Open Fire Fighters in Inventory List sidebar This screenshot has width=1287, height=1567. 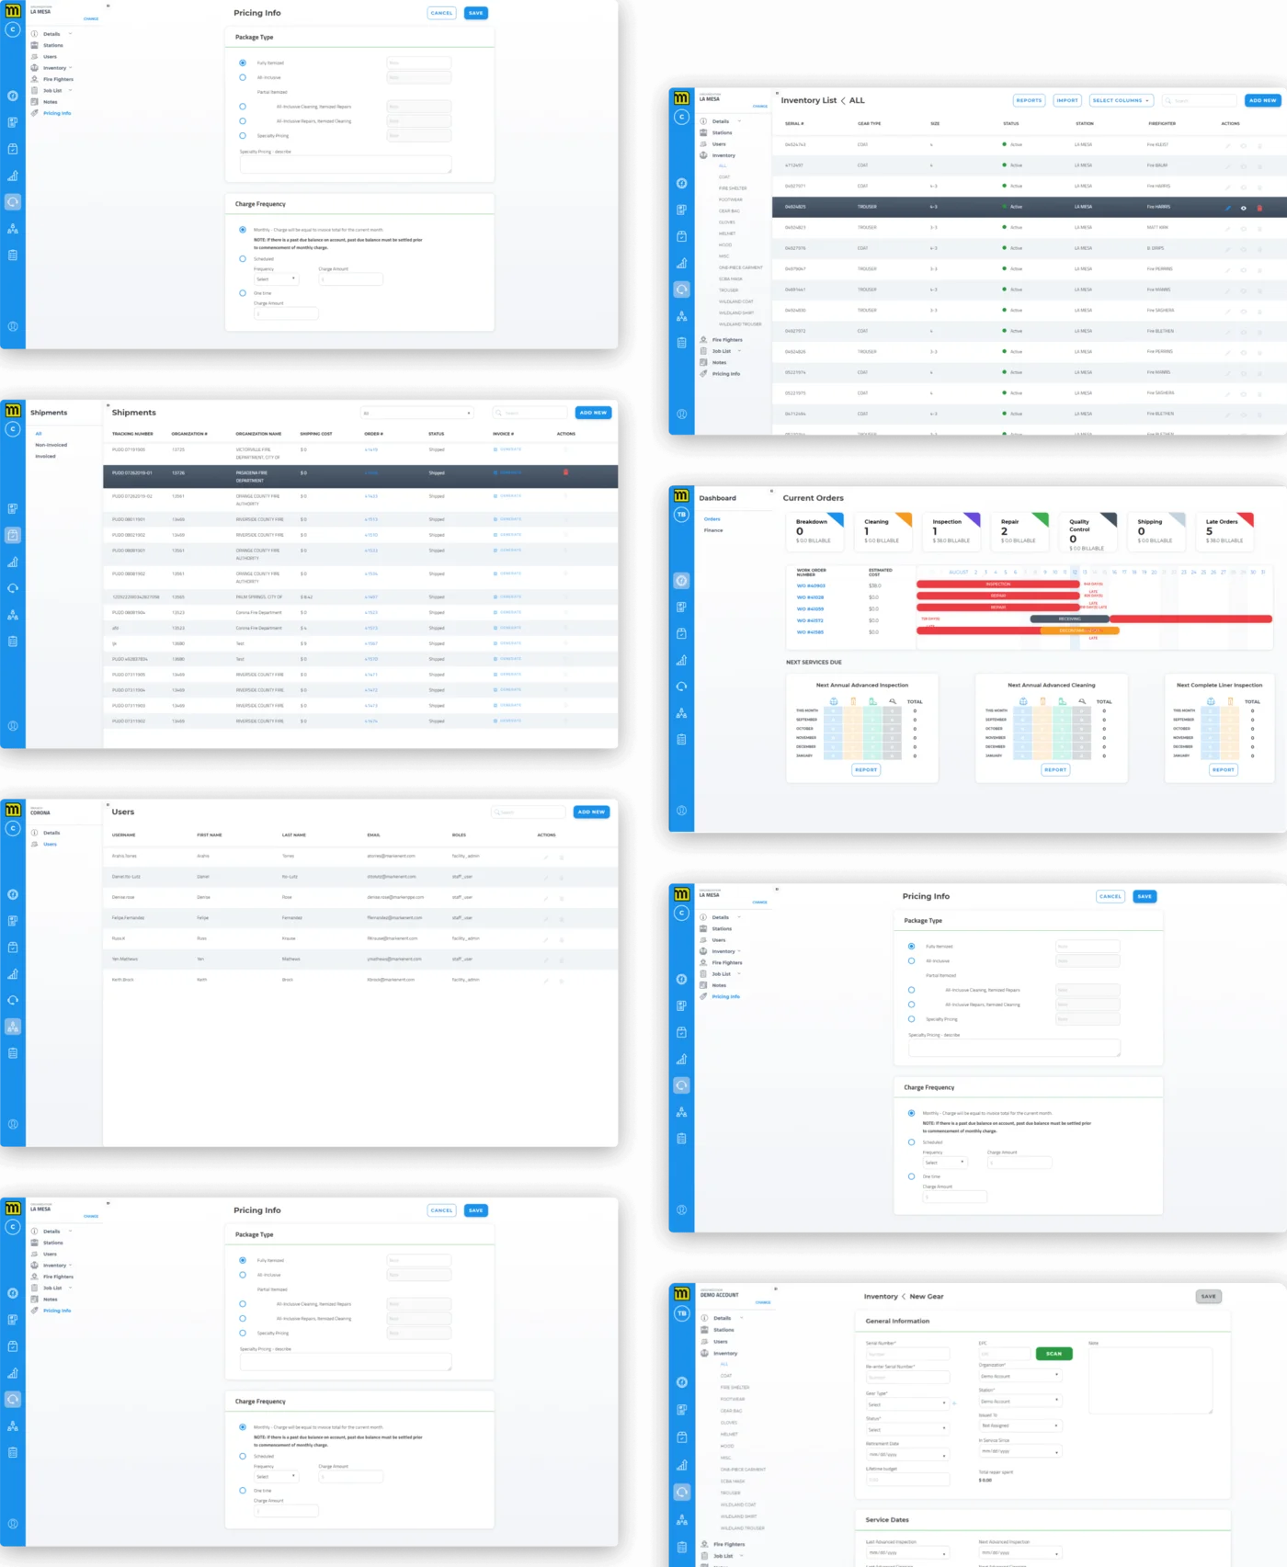[x=727, y=340]
